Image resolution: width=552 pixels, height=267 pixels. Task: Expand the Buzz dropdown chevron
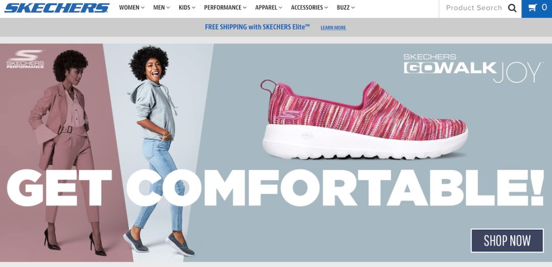pos(353,8)
